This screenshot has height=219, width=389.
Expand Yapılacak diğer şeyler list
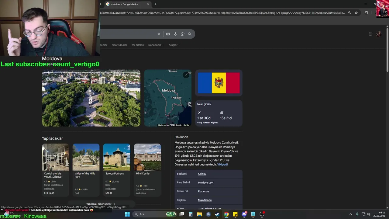click(x=101, y=204)
